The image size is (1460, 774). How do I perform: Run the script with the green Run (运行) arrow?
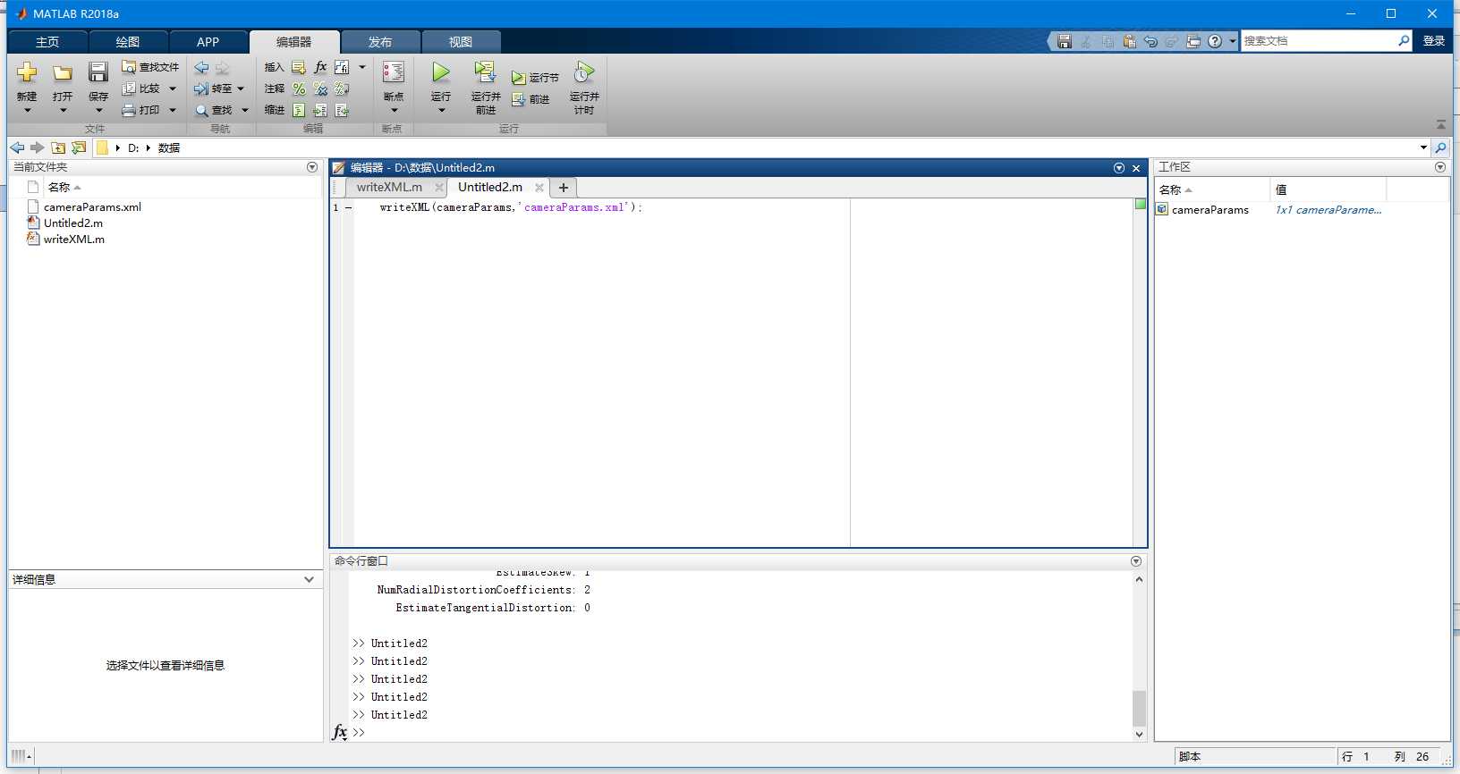[x=441, y=72]
